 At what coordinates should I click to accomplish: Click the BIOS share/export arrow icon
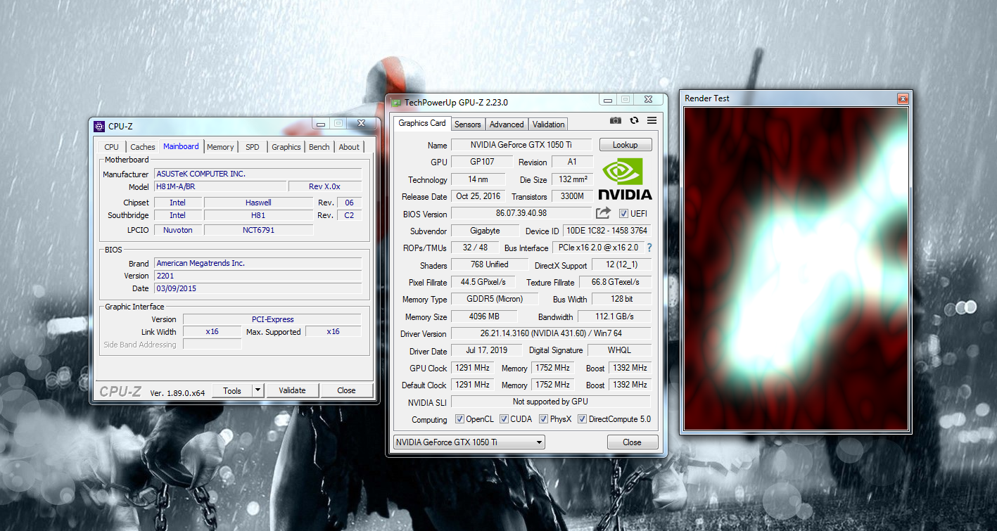coord(603,213)
